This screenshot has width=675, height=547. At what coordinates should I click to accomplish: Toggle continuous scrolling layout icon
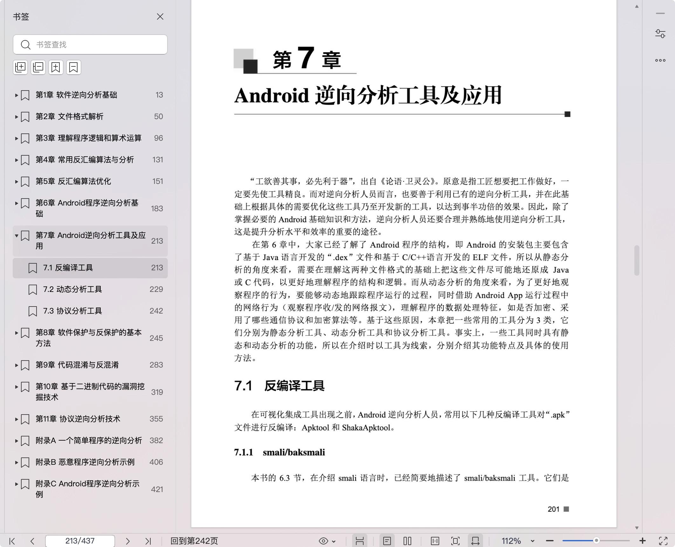coord(360,541)
